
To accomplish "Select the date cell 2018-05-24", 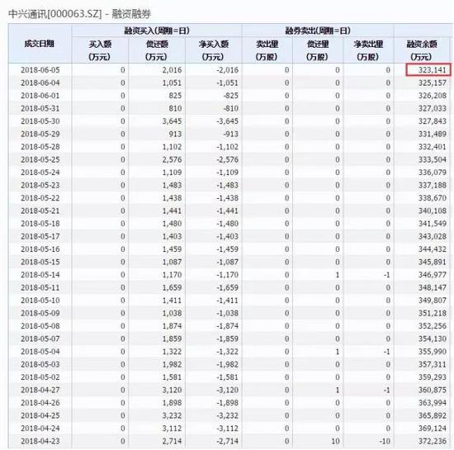I will coord(40,173).
